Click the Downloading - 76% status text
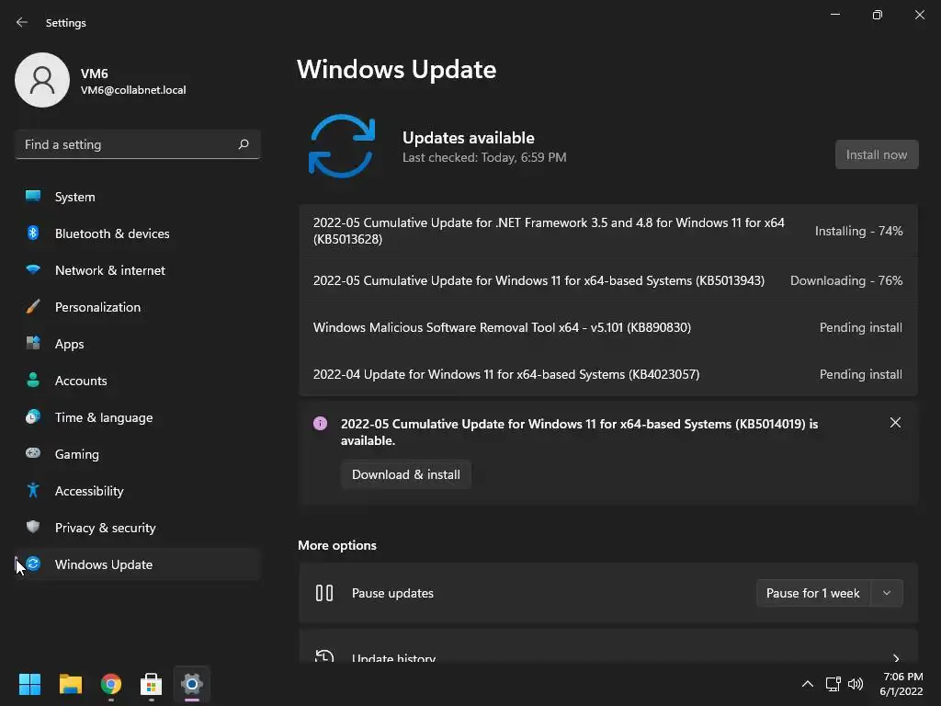Viewport: 941px width, 706px height. pyautogui.click(x=846, y=280)
